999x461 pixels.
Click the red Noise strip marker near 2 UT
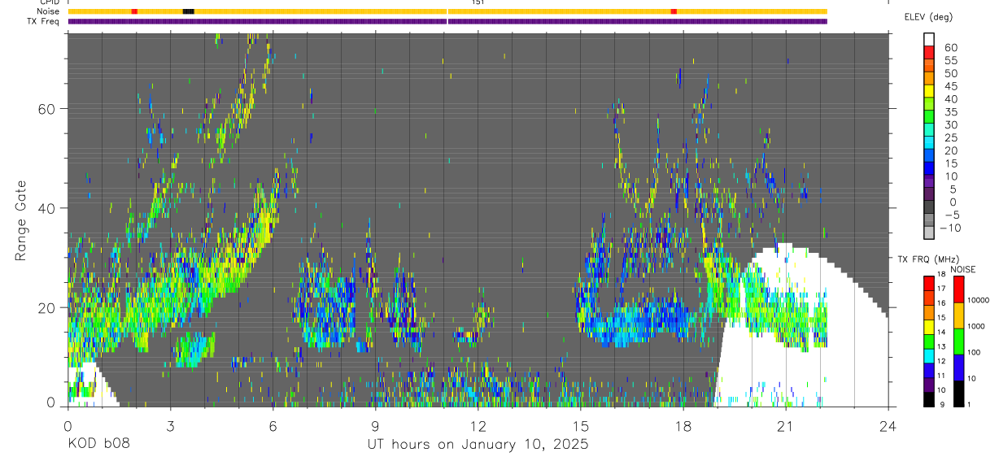[134, 11]
